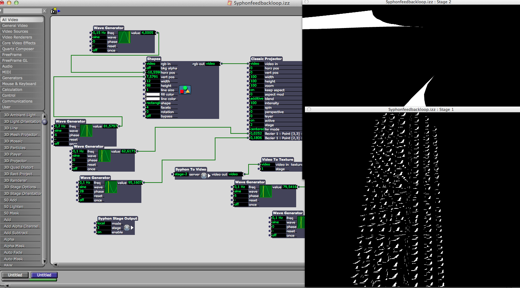
Task: Toggle bkg alpha off value in Shapes
Action: (153, 68)
